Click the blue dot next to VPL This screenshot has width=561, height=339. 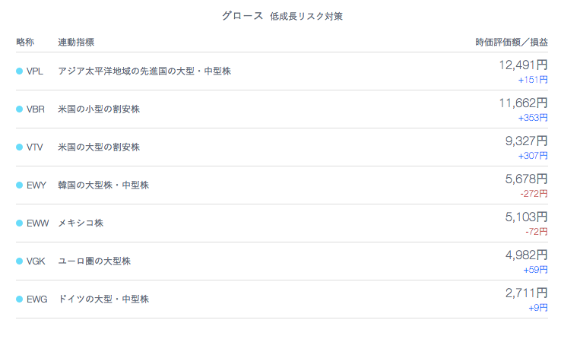point(20,71)
